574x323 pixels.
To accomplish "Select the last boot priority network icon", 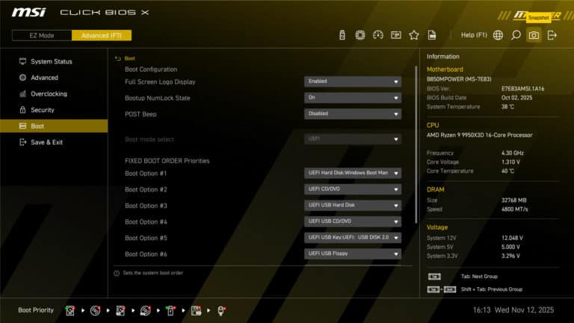I will pyautogui.click(x=221, y=310).
